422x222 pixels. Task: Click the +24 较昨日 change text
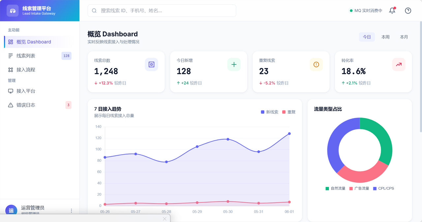[189, 83]
